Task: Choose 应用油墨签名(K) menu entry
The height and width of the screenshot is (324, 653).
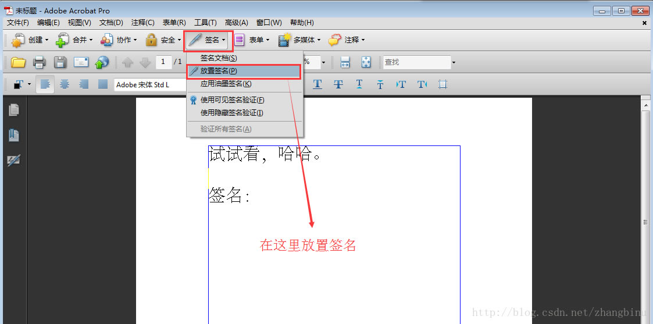Action: pyautogui.click(x=245, y=84)
